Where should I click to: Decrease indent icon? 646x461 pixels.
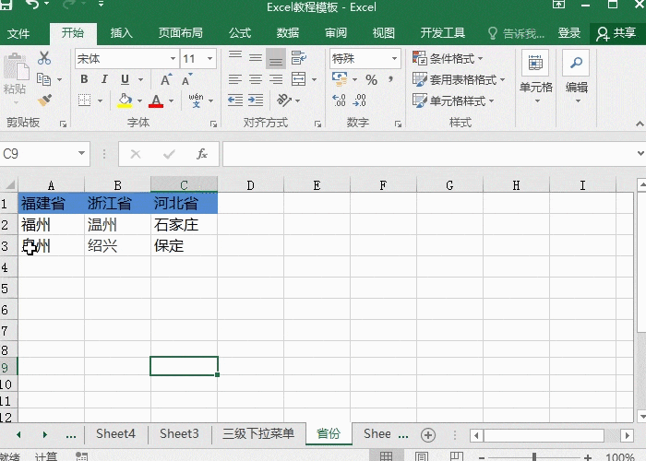pos(235,100)
